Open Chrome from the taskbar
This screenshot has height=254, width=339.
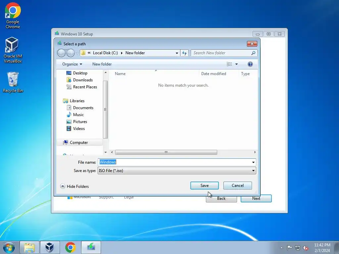[x=70, y=247]
